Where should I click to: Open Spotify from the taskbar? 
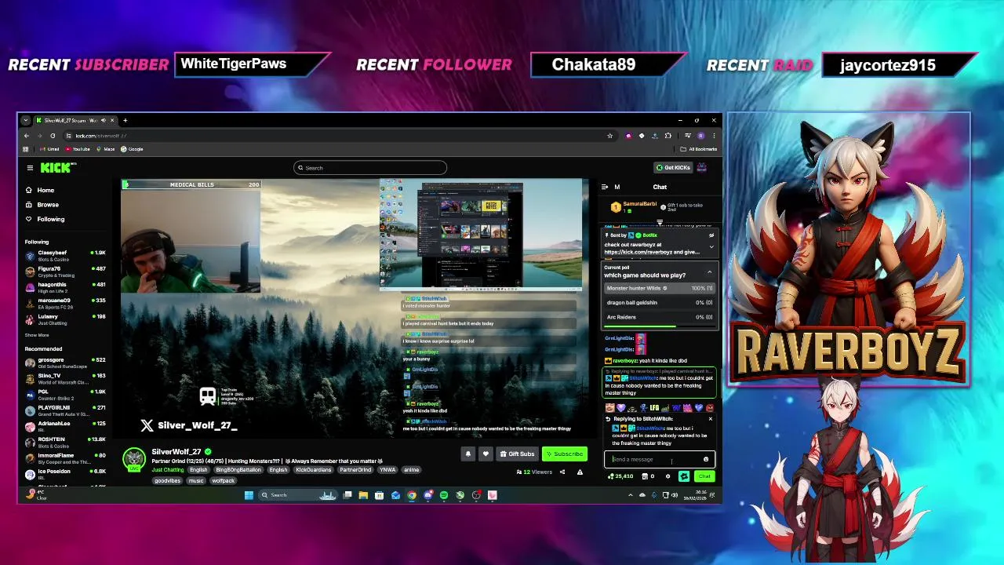[444, 495]
